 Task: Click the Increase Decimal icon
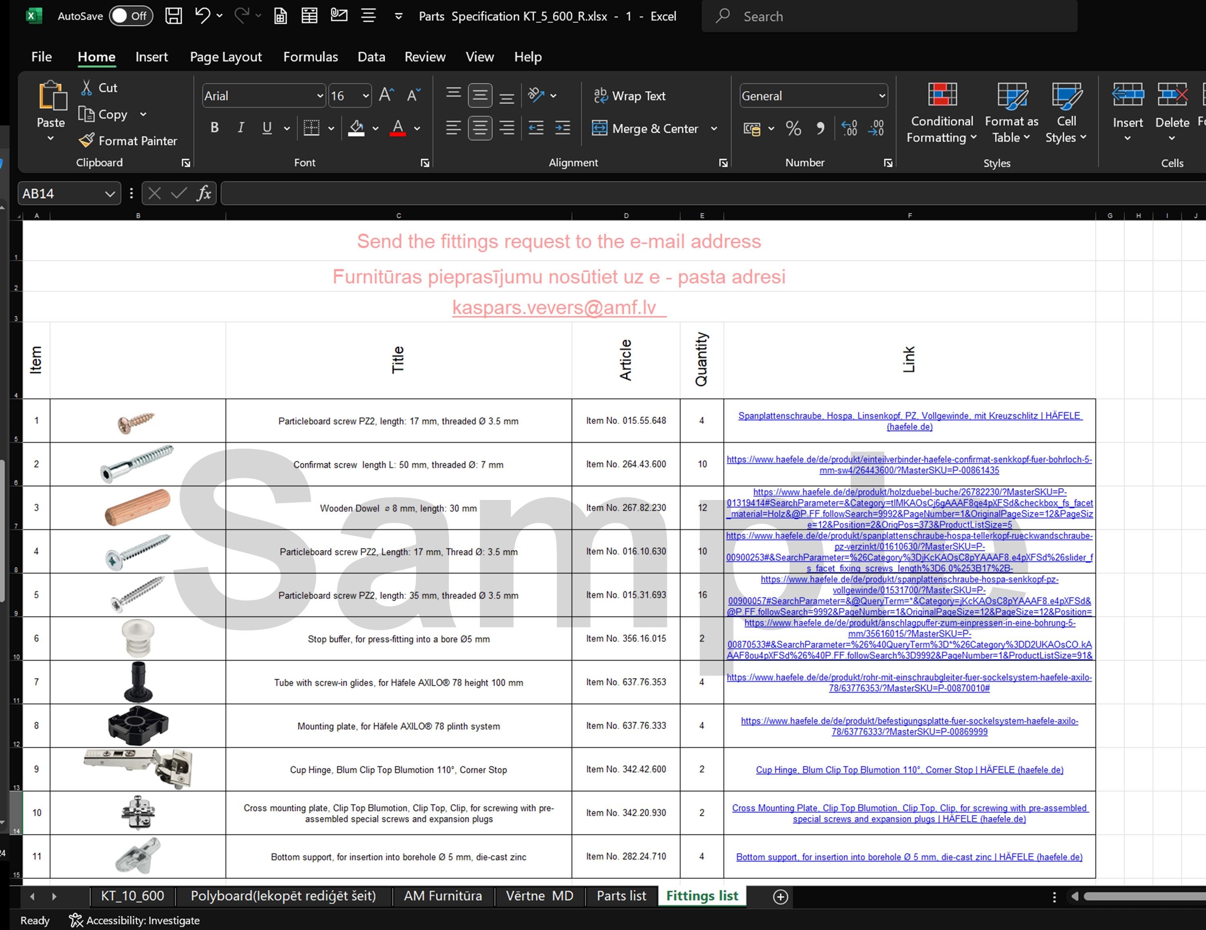[849, 128]
